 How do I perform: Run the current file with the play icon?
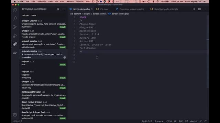pos(194,9)
